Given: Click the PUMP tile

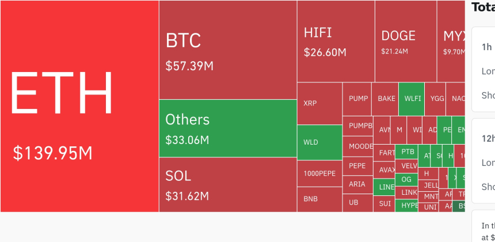Looking at the screenshot, I should tap(357, 99).
